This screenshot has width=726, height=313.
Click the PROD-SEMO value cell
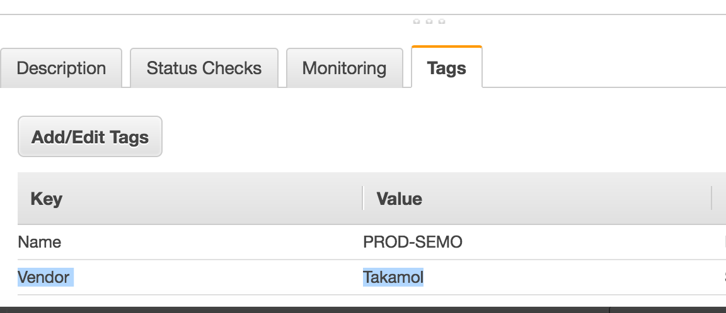(x=413, y=242)
